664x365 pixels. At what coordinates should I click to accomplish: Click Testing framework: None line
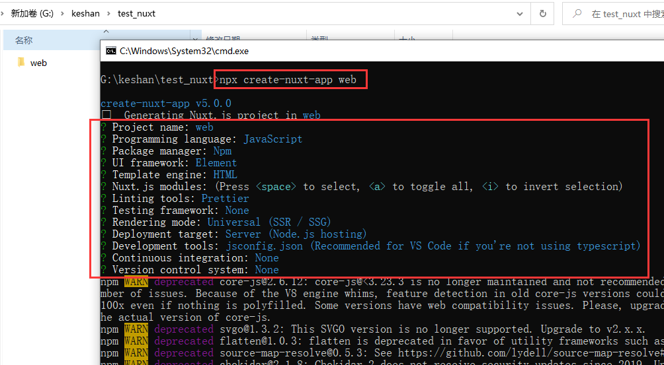175,210
